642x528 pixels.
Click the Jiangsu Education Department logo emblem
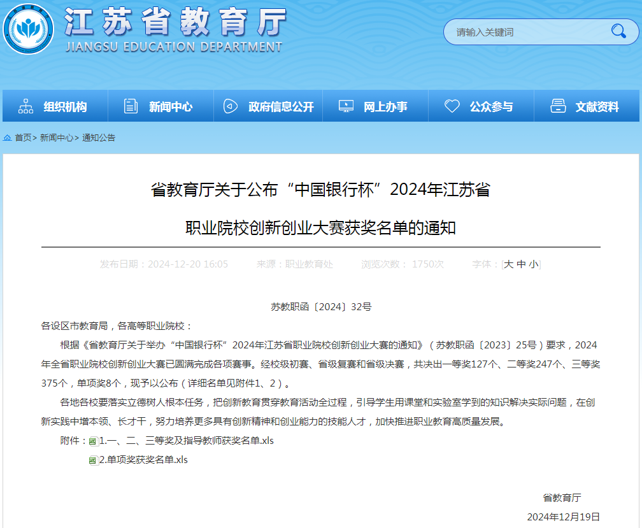(29, 30)
